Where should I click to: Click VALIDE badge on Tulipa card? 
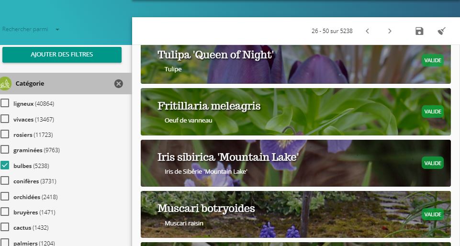[x=432, y=60]
